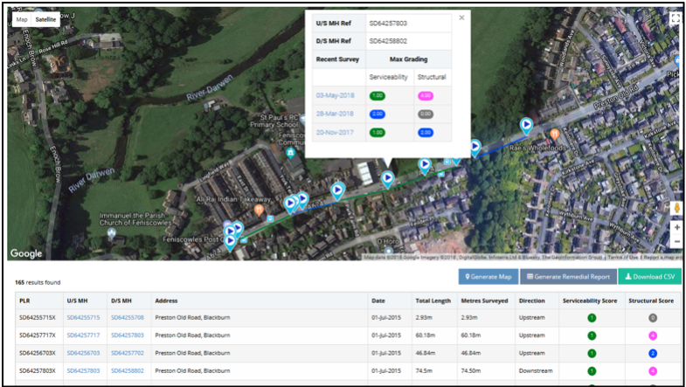
Task: Select the orange Rae's Wholefoods pin
Action: [x=555, y=135]
